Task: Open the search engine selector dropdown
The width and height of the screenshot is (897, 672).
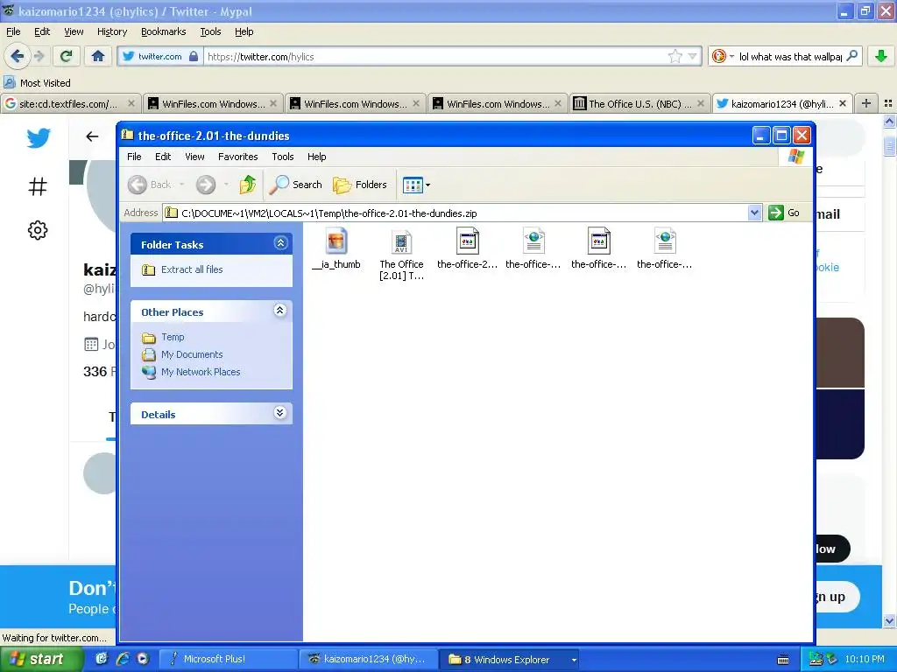Action: pos(723,56)
